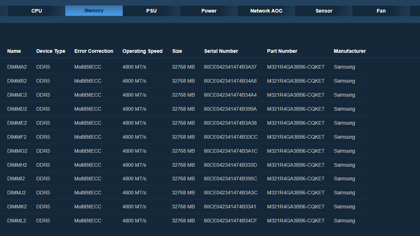
Task: Click serial number 80CE042341474B3A37
Action: point(230,67)
